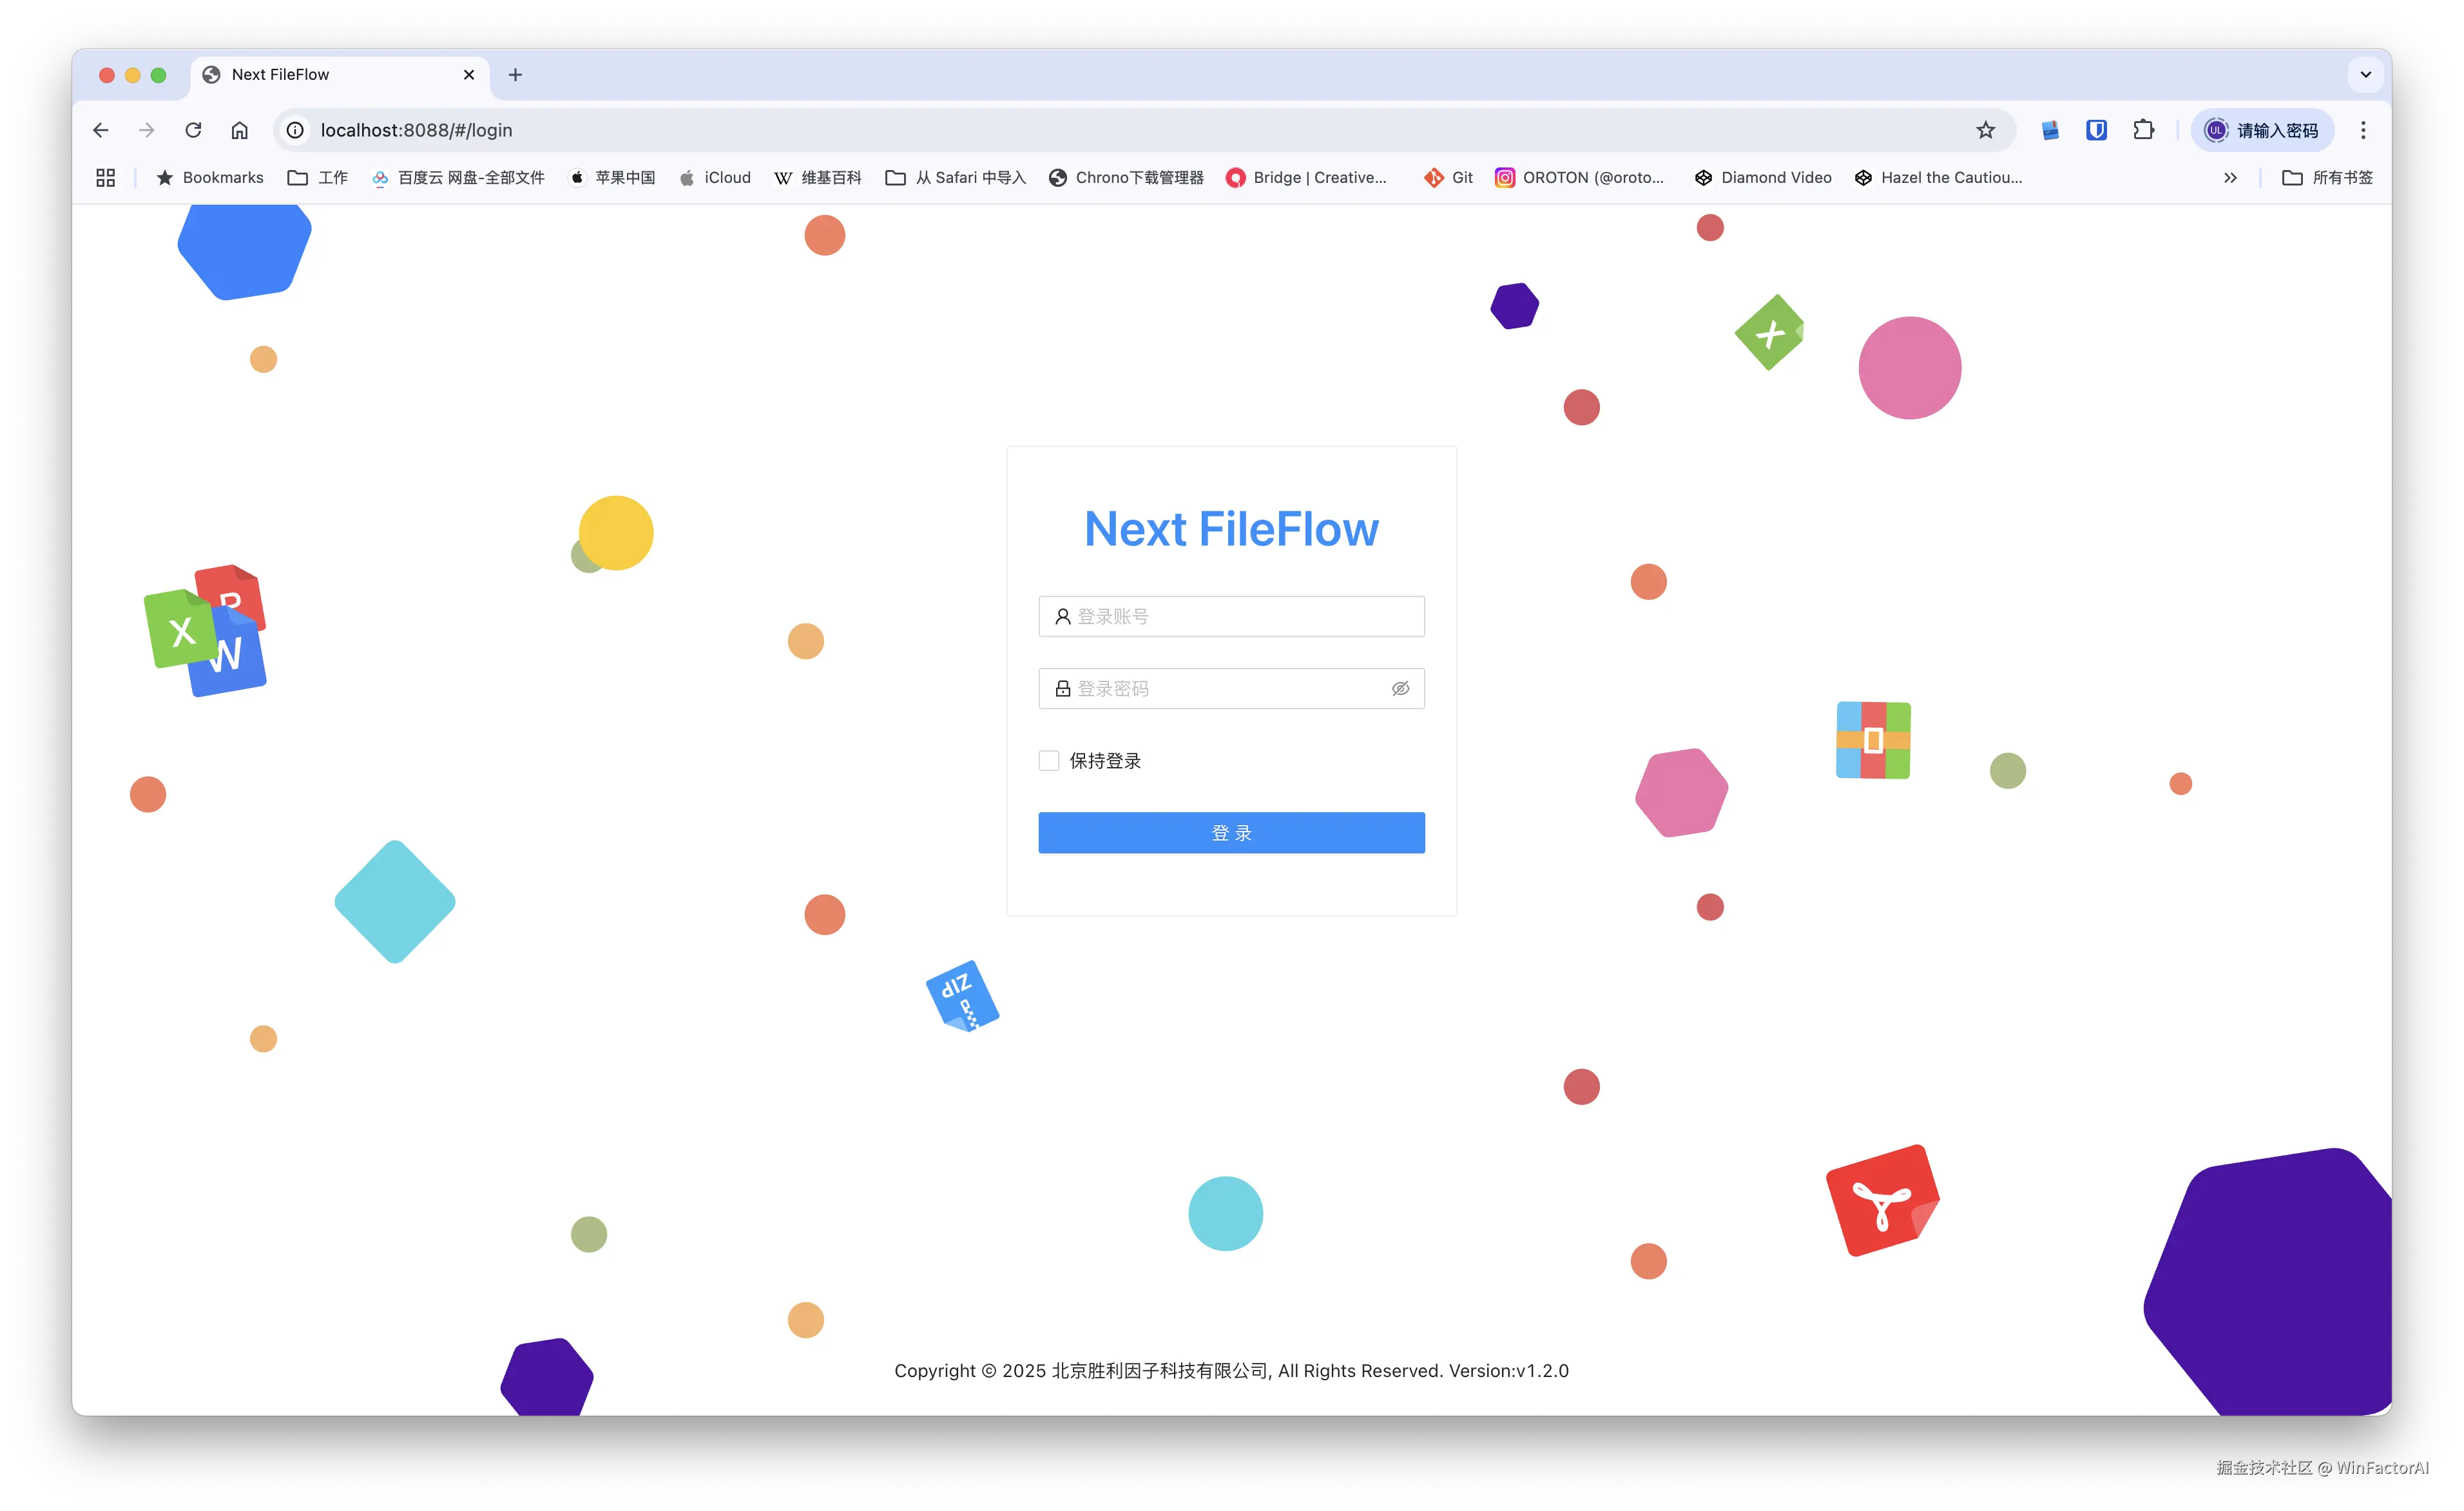The width and height of the screenshot is (2464, 1511).
Task: Open the 维基百科 bookmark
Action: [818, 177]
